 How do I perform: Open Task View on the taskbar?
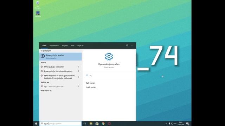[85, 124]
